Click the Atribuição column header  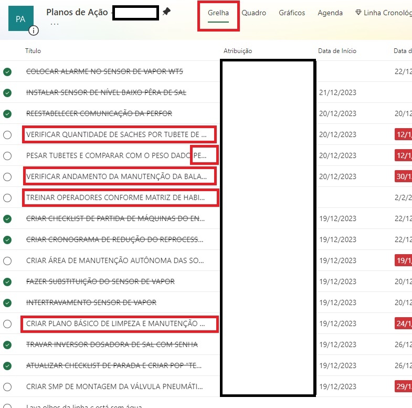click(x=238, y=51)
